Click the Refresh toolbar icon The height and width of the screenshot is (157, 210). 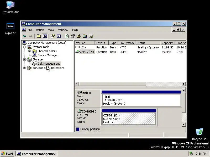(x=67, y=36)
